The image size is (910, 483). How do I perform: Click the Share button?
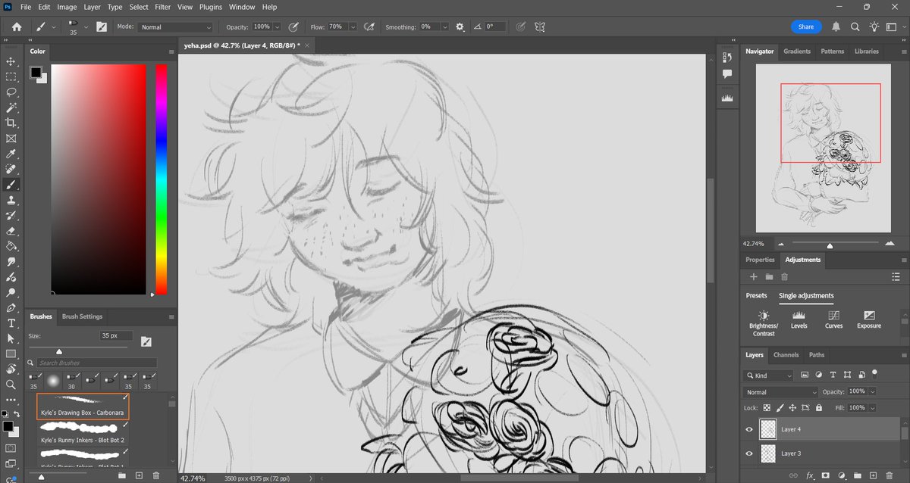click(x=806, y=26)
